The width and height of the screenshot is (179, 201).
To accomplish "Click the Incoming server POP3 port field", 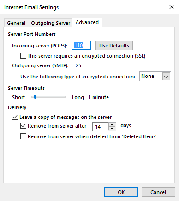I will (x=81, y=45).
